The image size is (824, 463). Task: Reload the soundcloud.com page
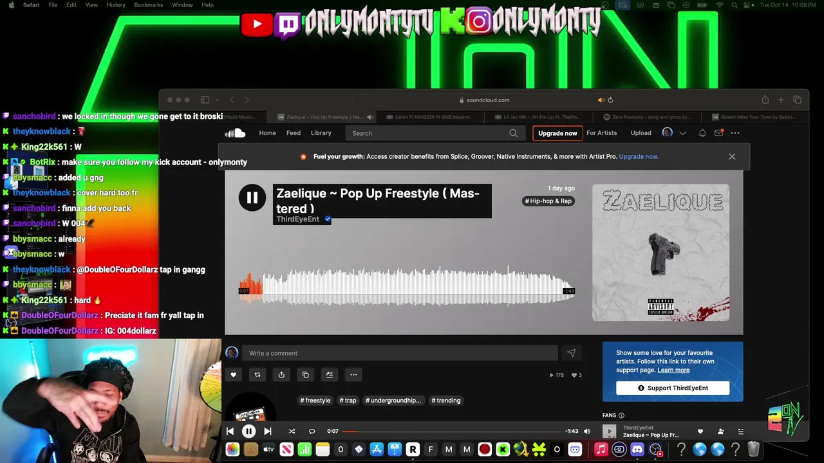[x=610, y=100]
